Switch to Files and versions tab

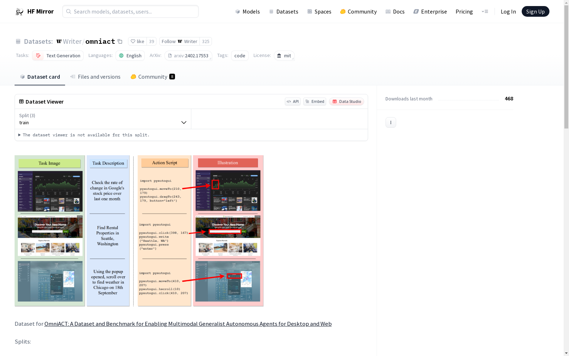(x=95, y=77)
